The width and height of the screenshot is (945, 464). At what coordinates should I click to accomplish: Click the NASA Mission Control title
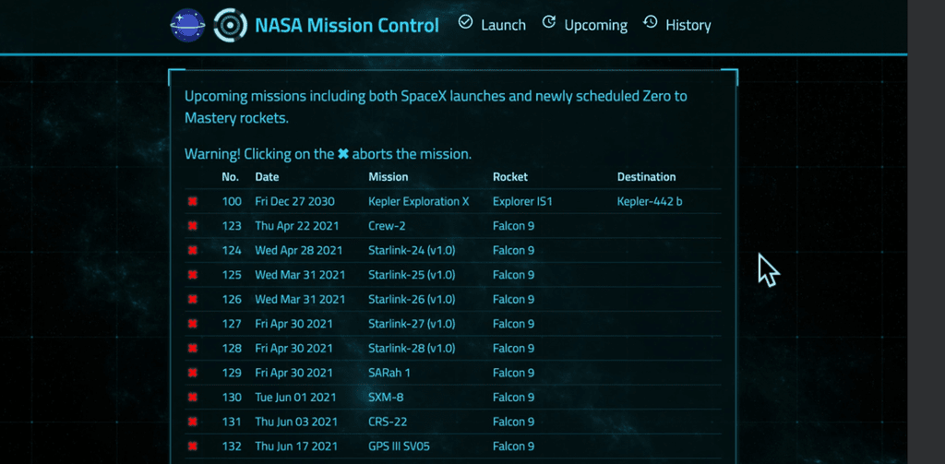[347, 25]
